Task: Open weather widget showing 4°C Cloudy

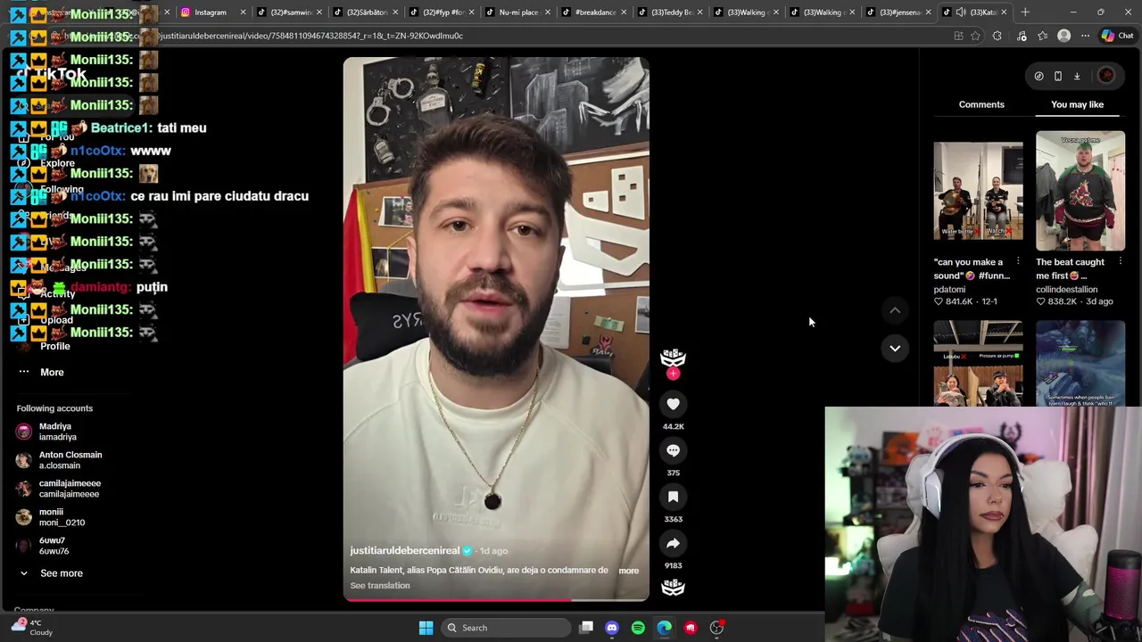Action: click(32, 628)
